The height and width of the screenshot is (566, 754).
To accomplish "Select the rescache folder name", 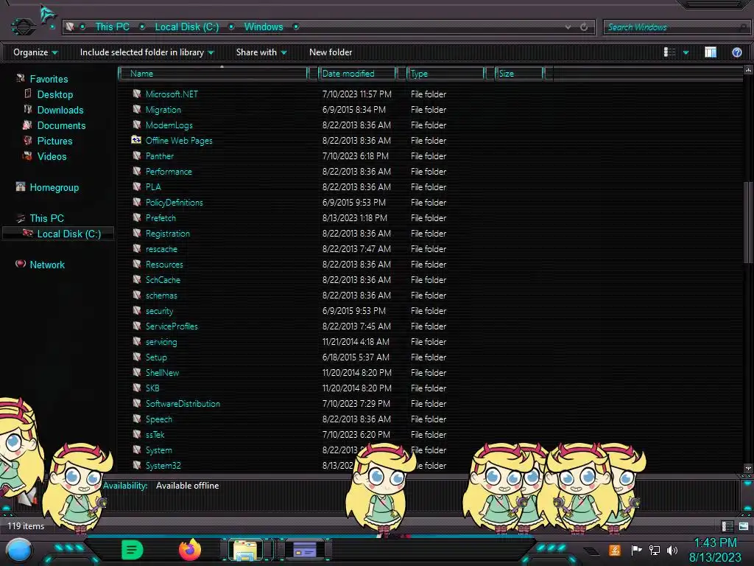I will pos(161,249).
